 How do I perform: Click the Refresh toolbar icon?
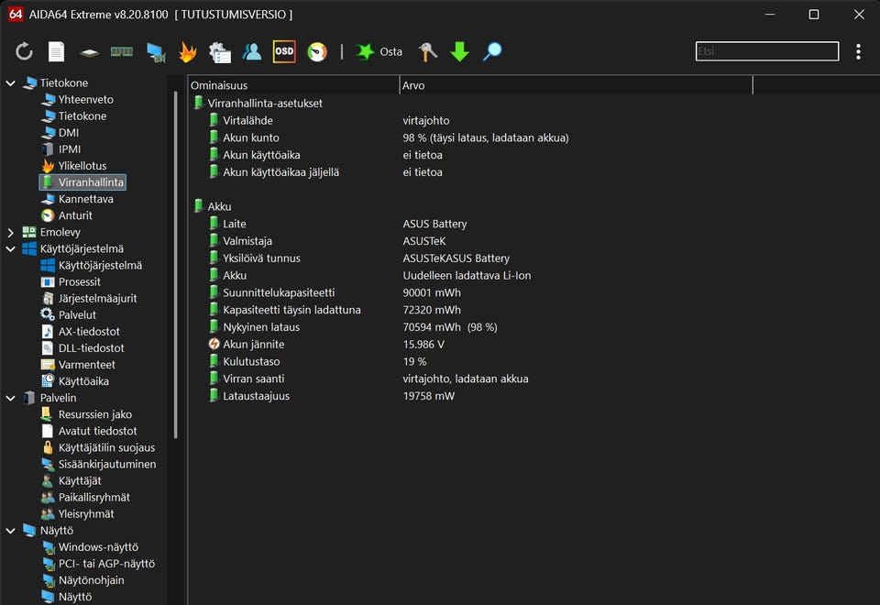click(x=24, y=52)
